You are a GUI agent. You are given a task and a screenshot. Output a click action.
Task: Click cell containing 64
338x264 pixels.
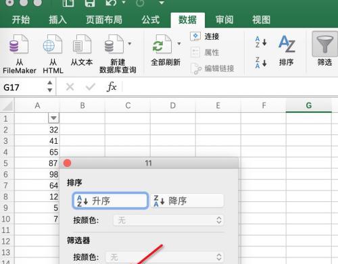(37, 186)
